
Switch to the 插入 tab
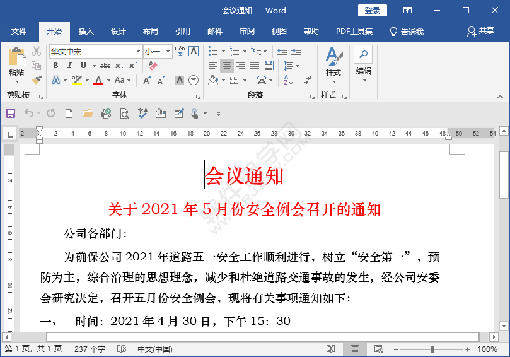[x=86, y=32]
